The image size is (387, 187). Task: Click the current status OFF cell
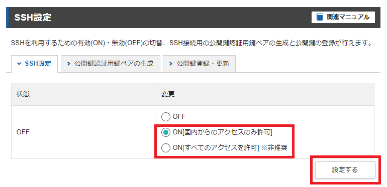(83, 132)
